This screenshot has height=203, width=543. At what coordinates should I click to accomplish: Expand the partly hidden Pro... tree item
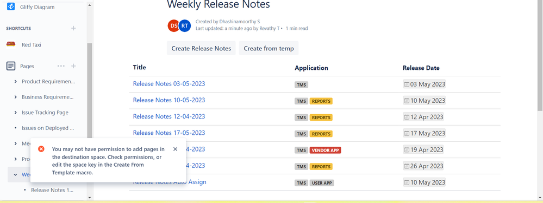coord(16,159)
